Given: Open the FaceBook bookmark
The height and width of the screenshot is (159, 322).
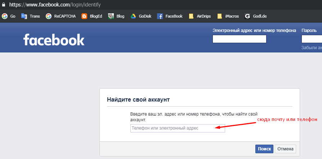Looking at the screenshot, I should [x=170, y=16].
